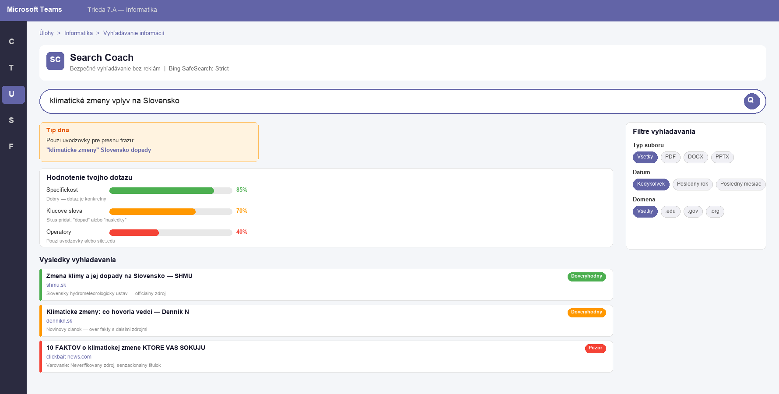Click the Specifickost 85% progress bar

(x=171, y=190)
